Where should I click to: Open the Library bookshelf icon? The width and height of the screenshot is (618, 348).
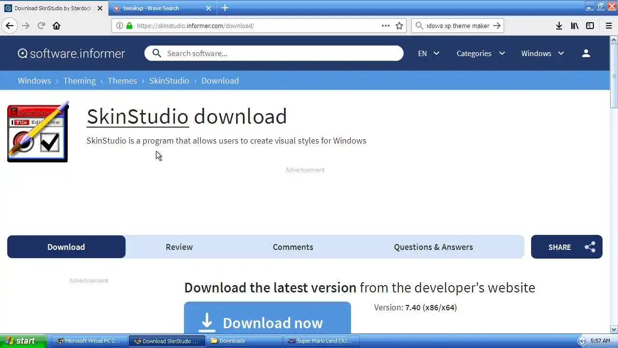[575, 26]
